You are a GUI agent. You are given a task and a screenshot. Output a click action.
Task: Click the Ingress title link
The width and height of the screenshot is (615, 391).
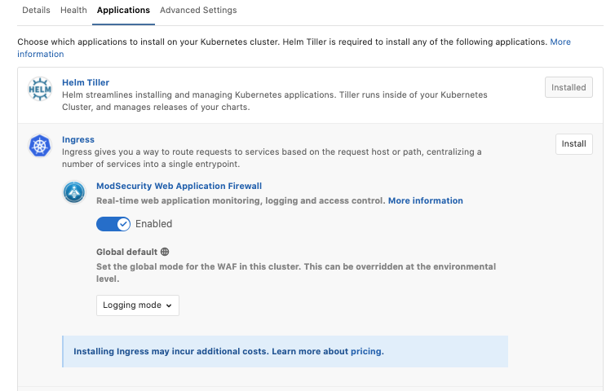pos(78,140)
